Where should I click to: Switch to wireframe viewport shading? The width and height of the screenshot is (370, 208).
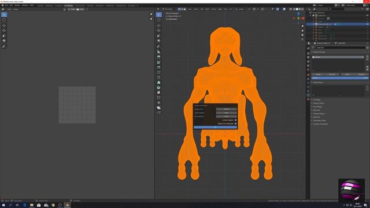coord(294,9)
